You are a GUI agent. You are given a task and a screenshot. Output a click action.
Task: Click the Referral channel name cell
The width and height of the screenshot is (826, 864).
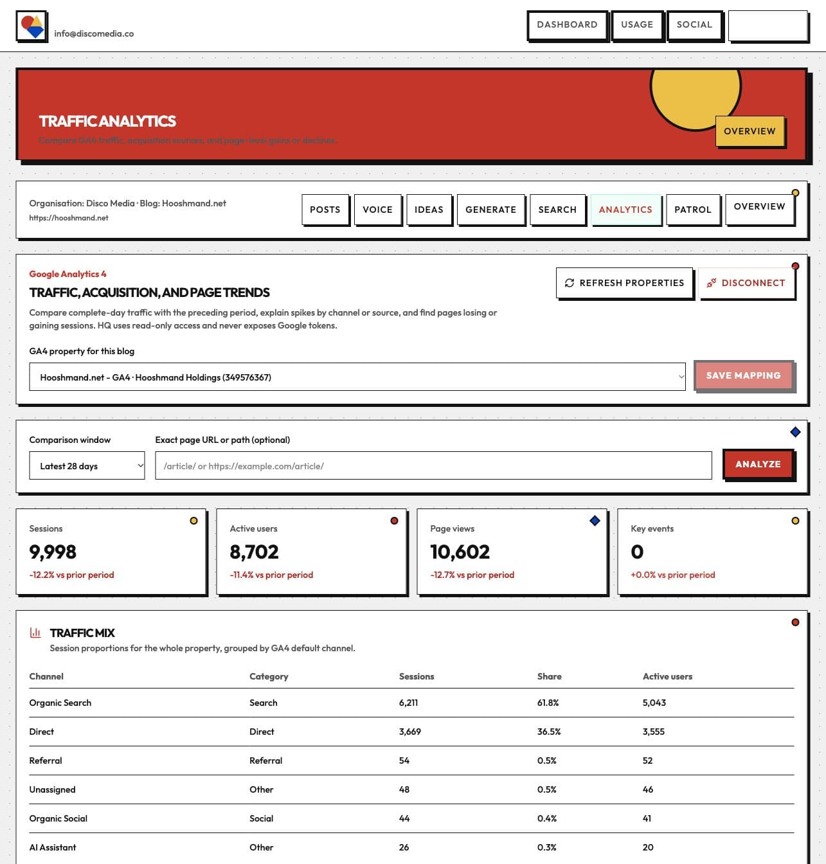(x=46, y=760)
